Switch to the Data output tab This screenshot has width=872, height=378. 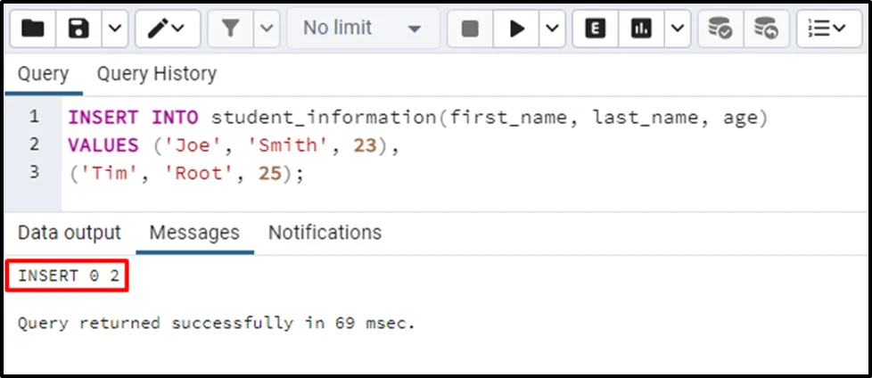(70, 233)
